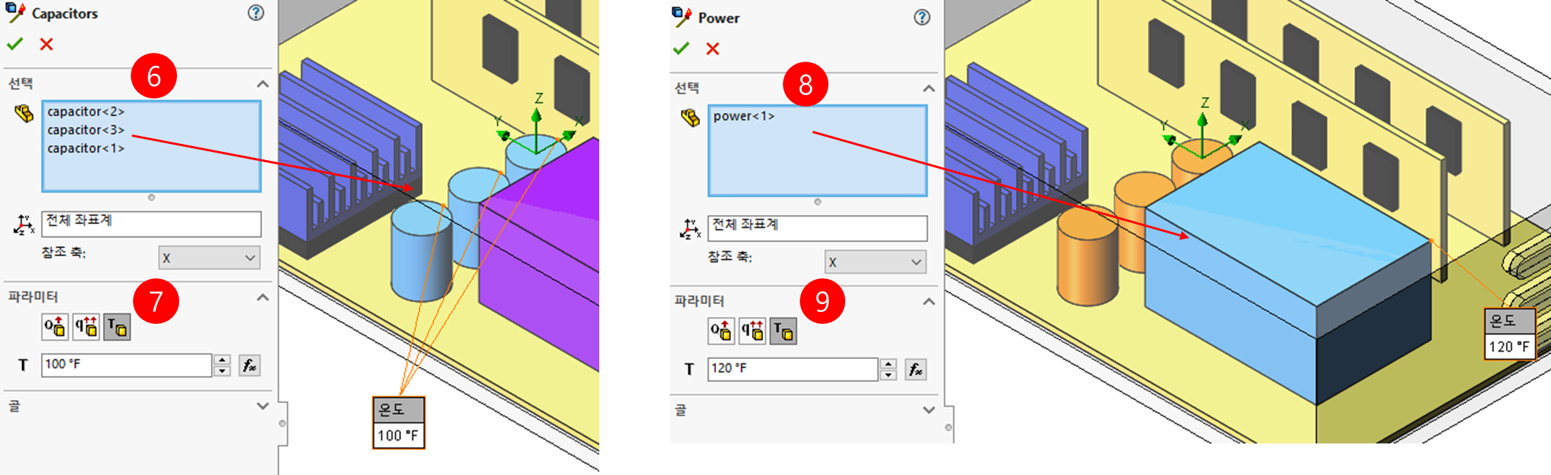This screenshot has height=475, width=1551.
Task: Accept Capacitors settings with green checkmark
Action: point(15,44)
